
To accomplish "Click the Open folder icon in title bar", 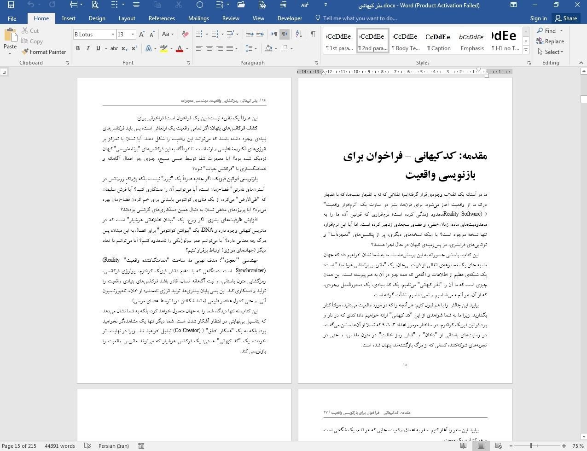I will [241, 5].
